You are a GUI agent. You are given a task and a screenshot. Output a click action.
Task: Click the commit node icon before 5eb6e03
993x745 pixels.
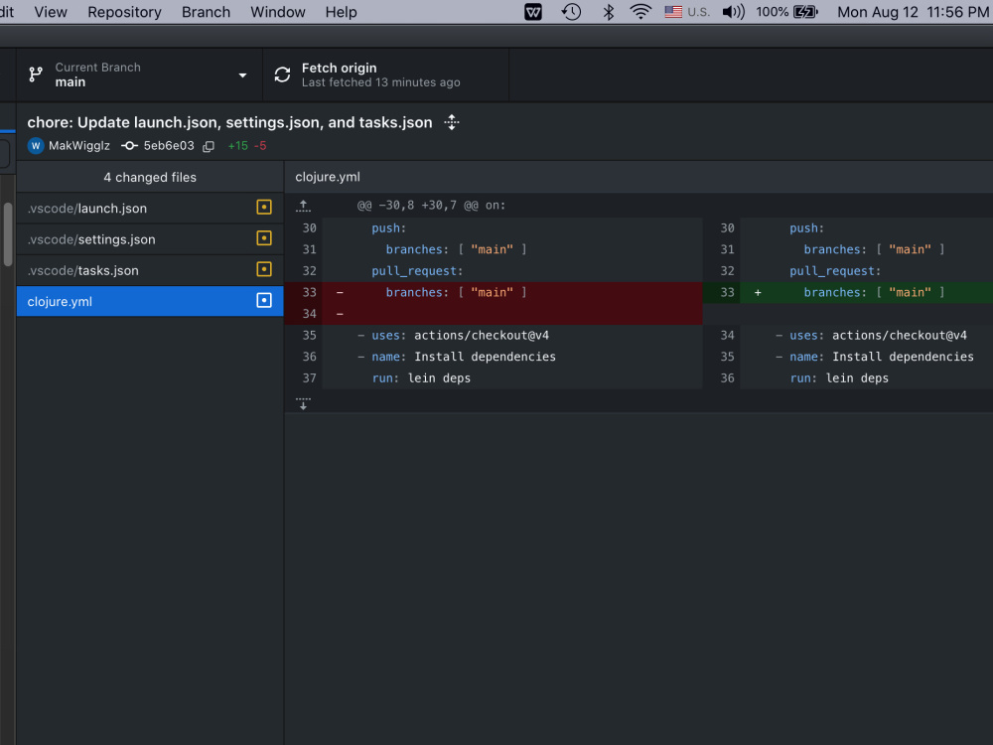tap(129, 146)
